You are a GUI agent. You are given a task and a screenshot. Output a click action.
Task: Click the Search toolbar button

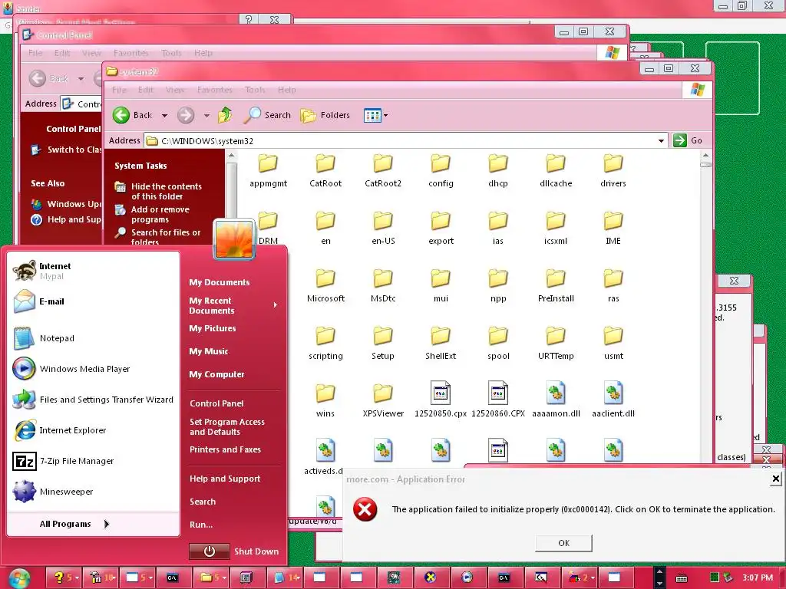coord(267,115)
